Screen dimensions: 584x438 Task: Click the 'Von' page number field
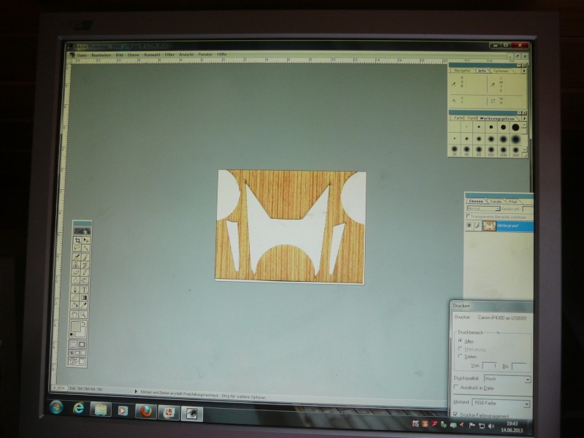[489, 366]
